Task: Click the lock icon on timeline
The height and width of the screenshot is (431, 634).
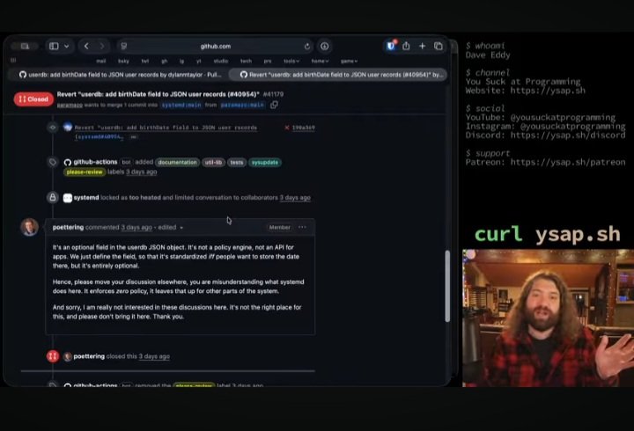Action: click(53, 198)
